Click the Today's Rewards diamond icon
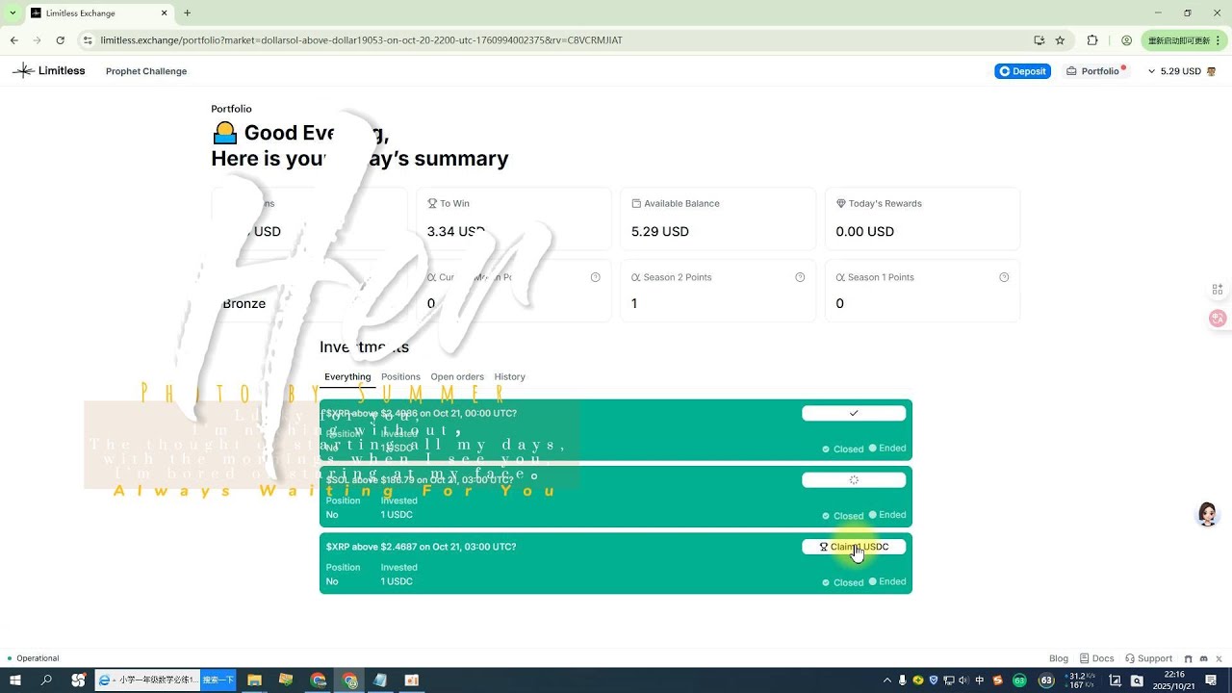This screenshot has height=693, width=1232. pyautogui.click(x=841, y=204)
